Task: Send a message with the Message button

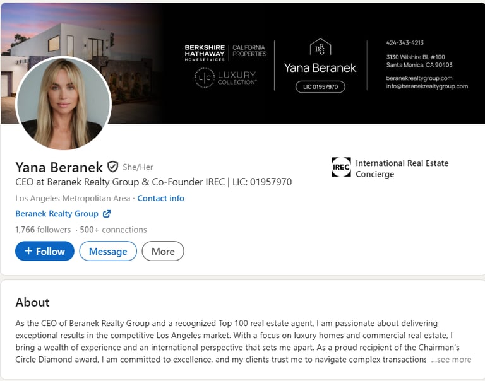Action: pos(108,251)
